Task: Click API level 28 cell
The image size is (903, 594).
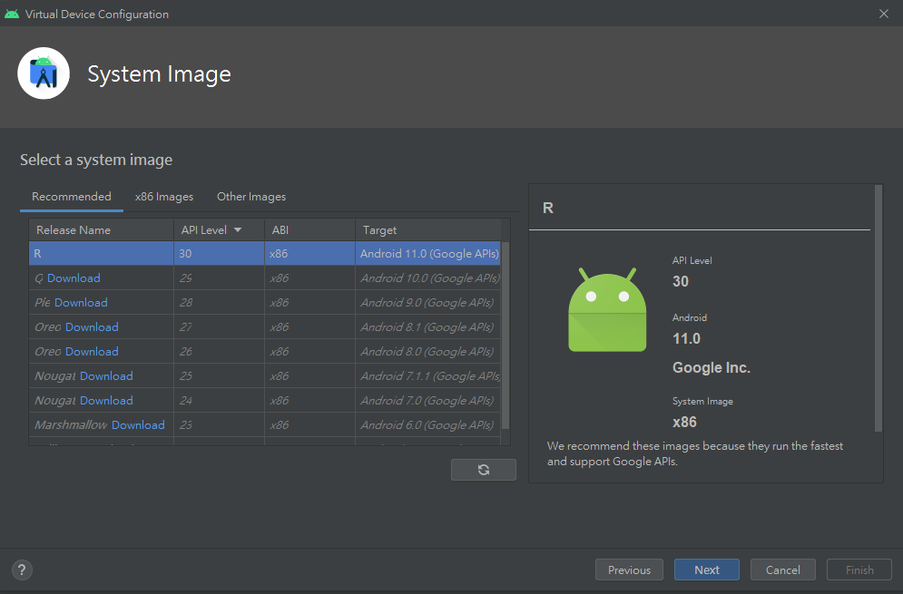Action: coord(219,302)
